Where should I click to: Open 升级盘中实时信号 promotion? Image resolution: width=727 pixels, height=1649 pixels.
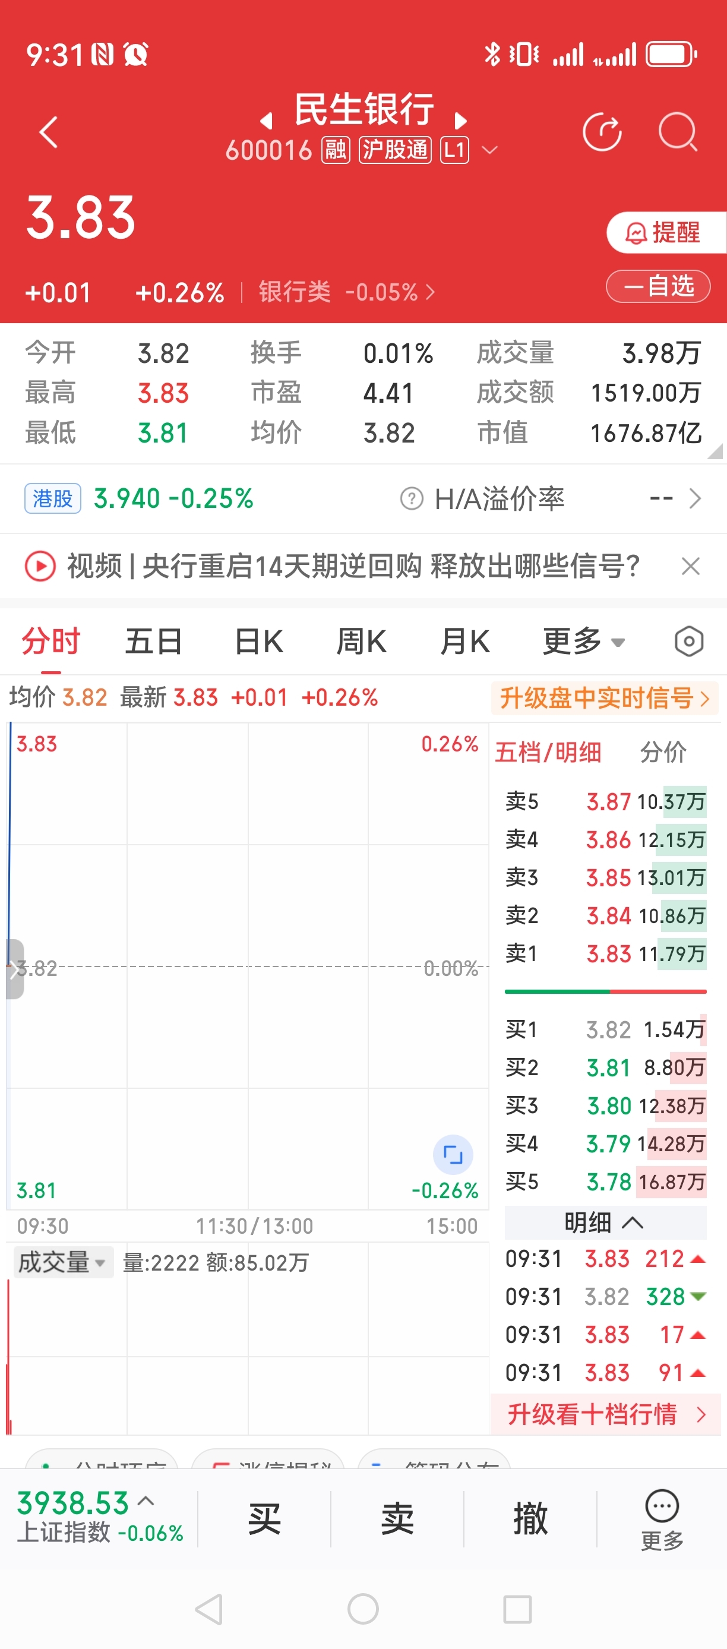604,698
